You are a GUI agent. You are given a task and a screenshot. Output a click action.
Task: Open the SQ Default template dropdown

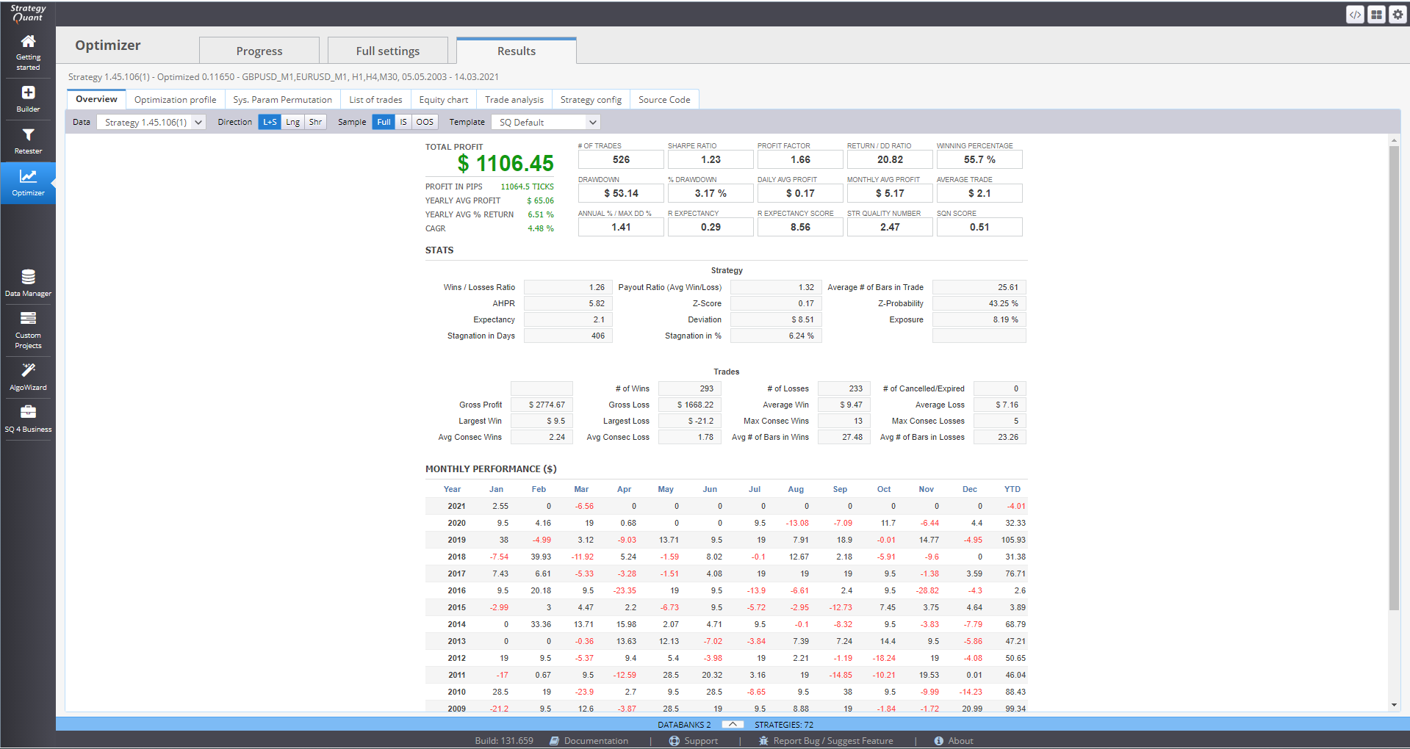tap(546, 122)
